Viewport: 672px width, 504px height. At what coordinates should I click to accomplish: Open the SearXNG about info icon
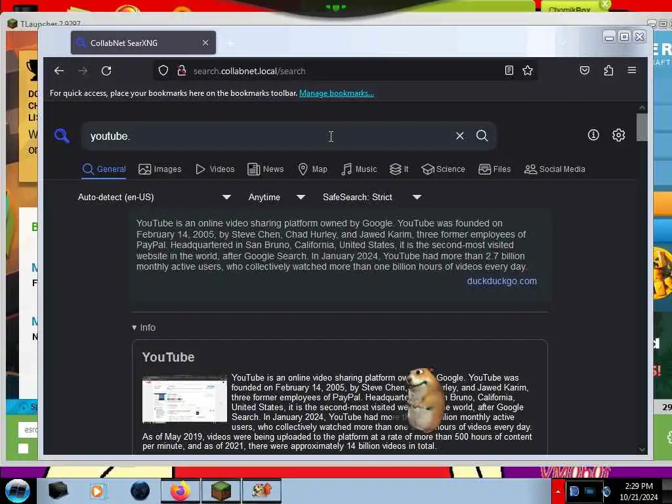tap(593, 135)
